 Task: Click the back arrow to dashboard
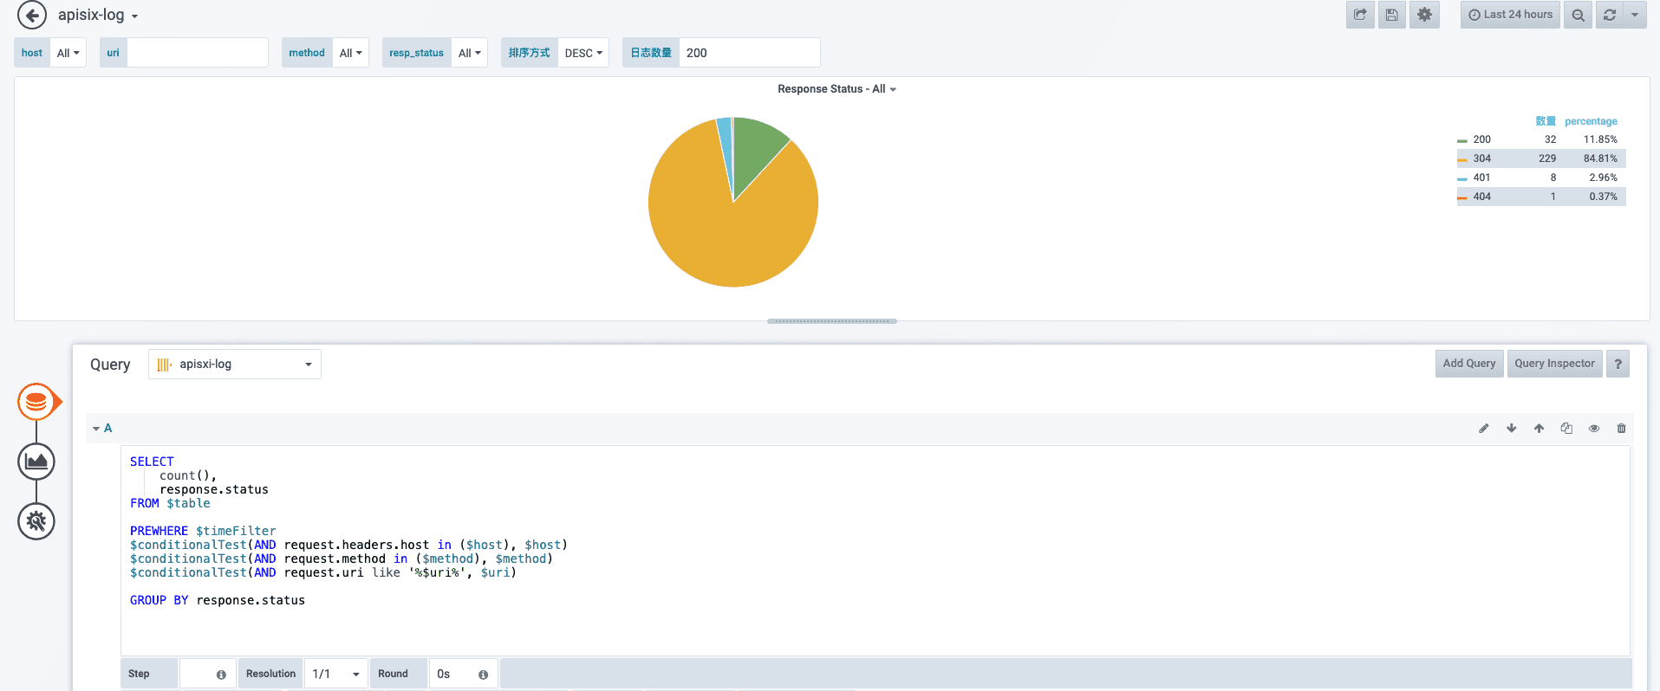pyautogui.click(x=32, y=15)
